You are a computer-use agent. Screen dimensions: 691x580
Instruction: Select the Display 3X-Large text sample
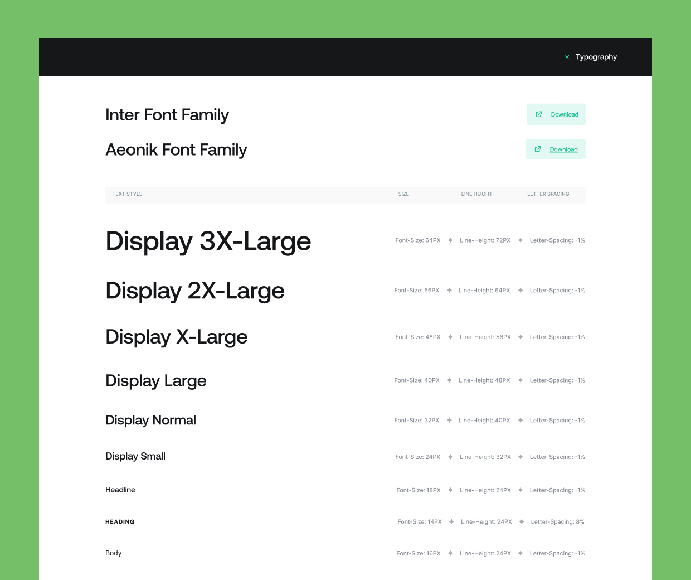208,241
